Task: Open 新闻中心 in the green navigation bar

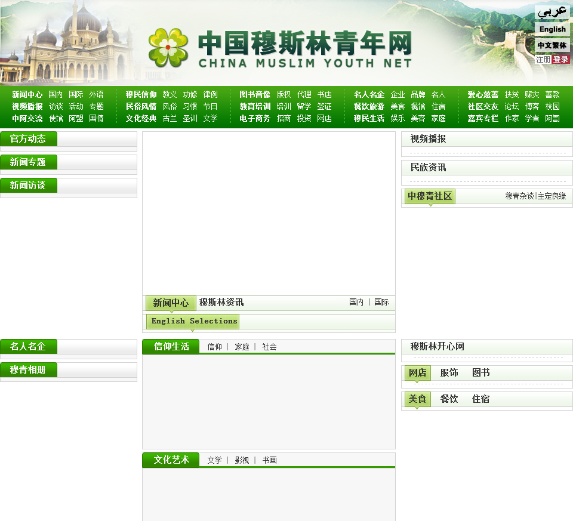Action: [27, 95]
